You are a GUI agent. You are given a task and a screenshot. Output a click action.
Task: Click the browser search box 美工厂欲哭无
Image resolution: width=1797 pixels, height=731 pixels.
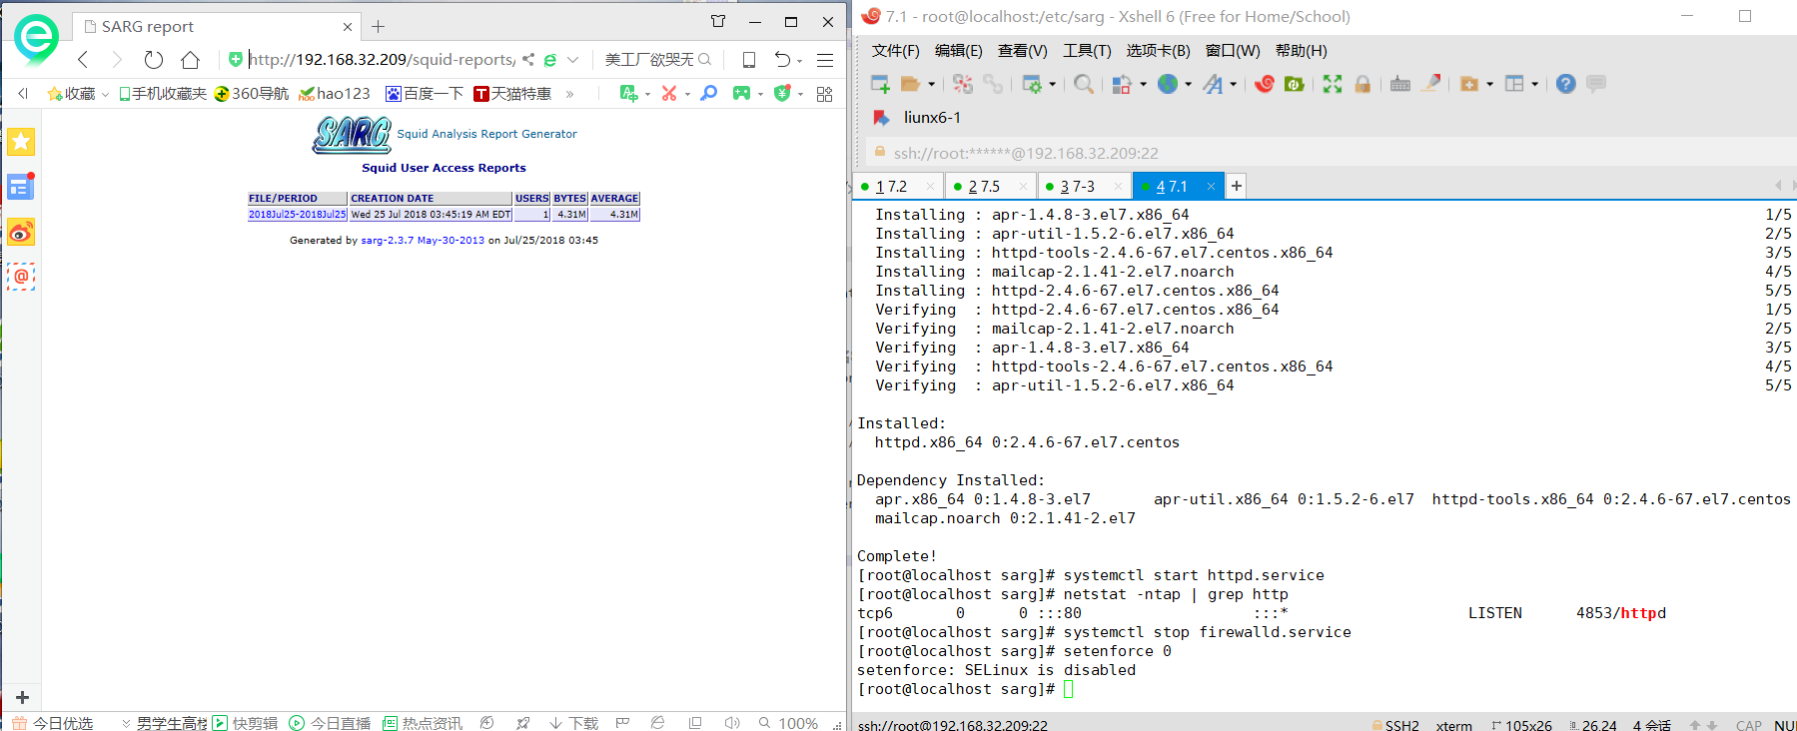coord(649,60)
